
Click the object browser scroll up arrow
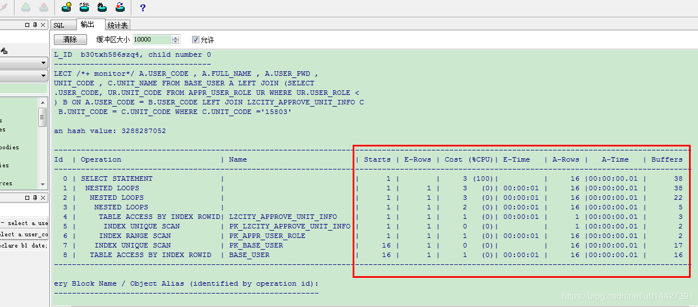pyautogui.click(x=43, y=102)
